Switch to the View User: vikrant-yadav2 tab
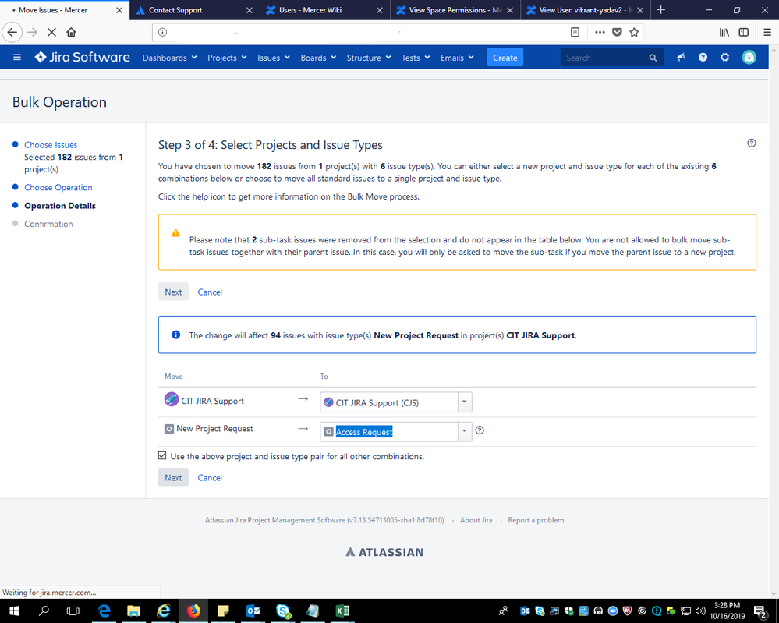779x623 pixels. (x=585, y=10)
